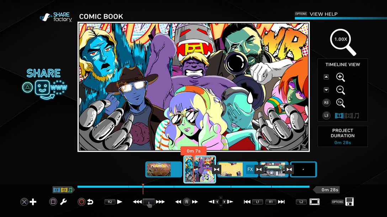Screen dimensions: 387x217
Task: Click the neon SHARE label
Action: tap(43, 73)
